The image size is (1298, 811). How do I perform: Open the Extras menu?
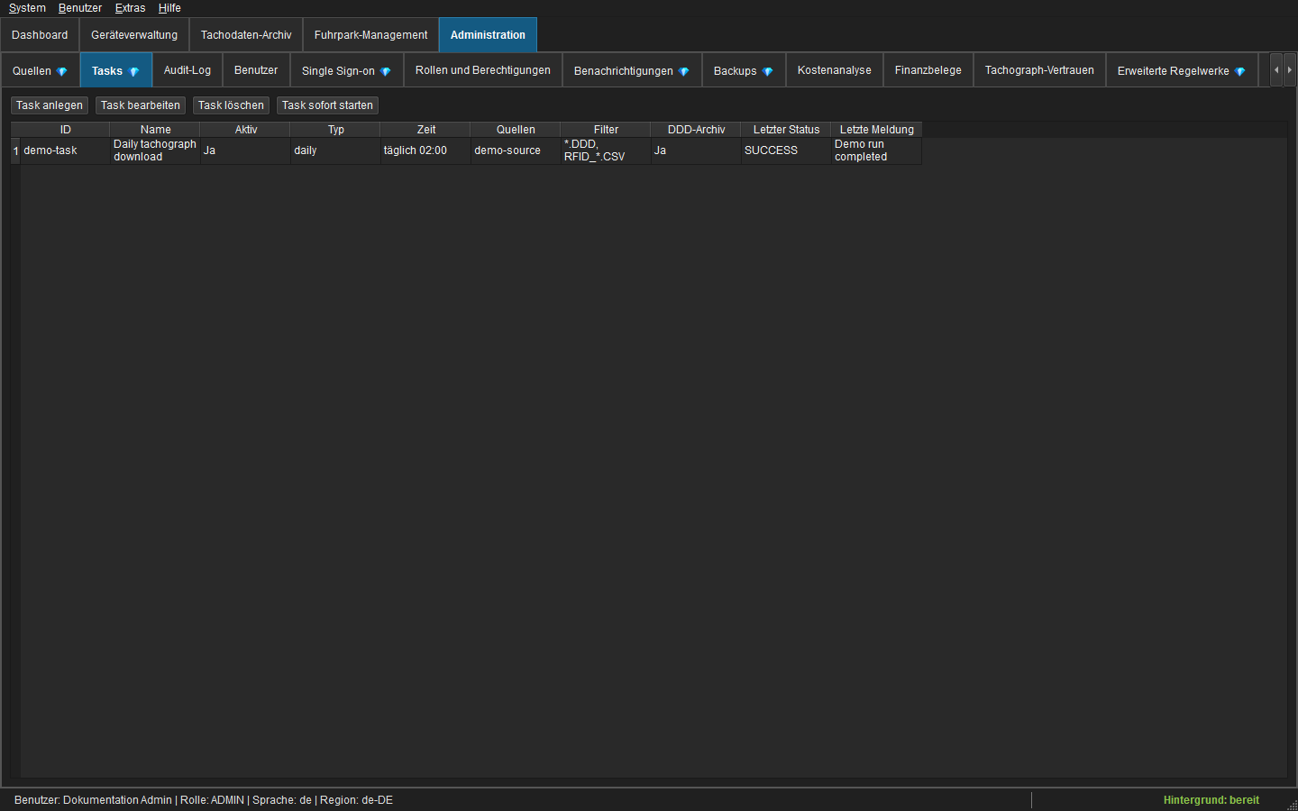[130, 8]
